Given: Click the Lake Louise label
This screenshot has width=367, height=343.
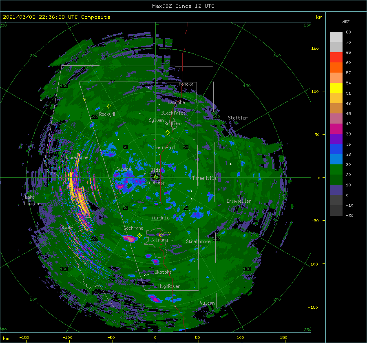Looking at the screenshot, I should pyautogui.click(x=31, y=200).
